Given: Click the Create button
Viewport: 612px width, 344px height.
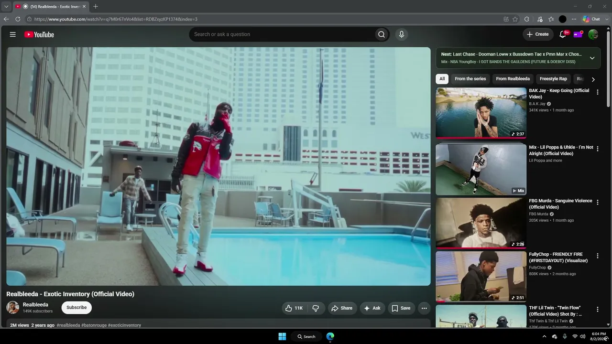Looking at the screenshot, I should [537, 34].
